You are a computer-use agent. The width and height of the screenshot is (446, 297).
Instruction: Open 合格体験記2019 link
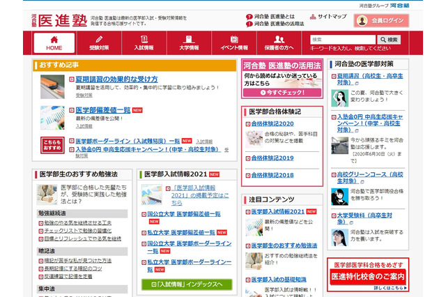click(272, 158)
